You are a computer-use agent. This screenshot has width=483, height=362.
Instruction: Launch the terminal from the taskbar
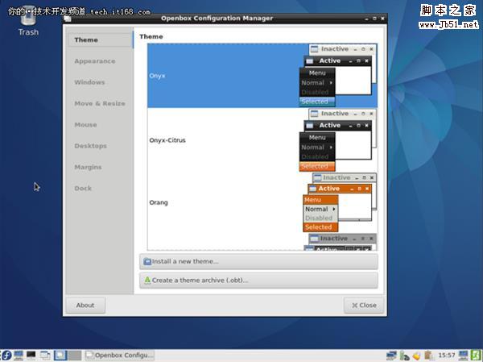point(31,356)
